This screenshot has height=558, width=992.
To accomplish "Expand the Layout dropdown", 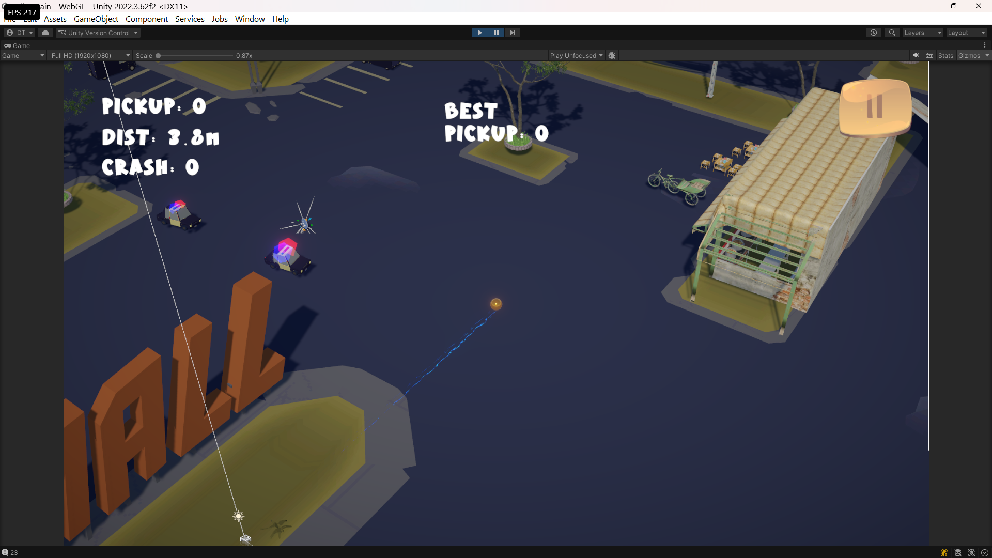I will [966, 33].
